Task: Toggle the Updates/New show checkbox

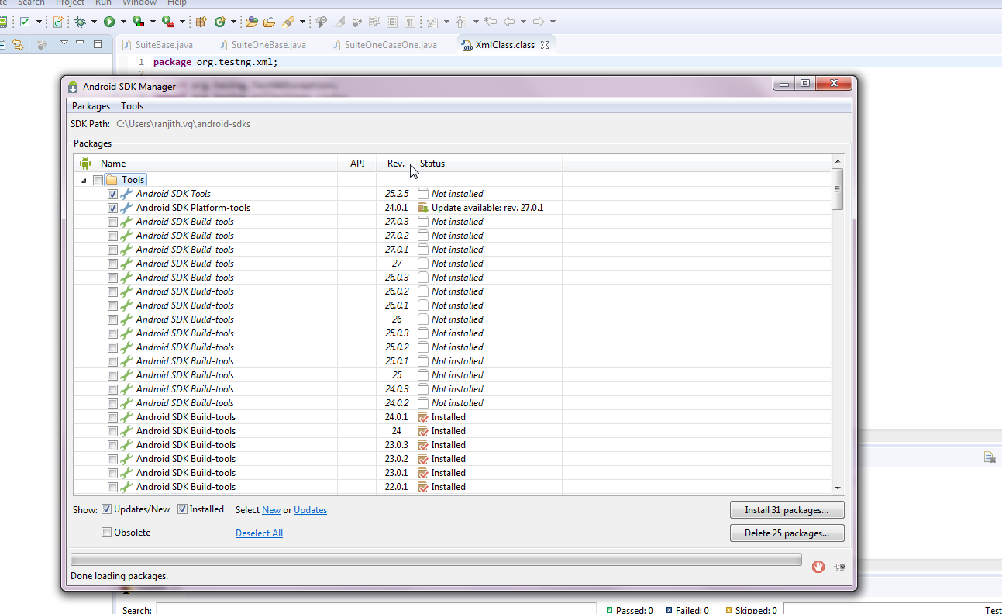Action: click(106, 509)
